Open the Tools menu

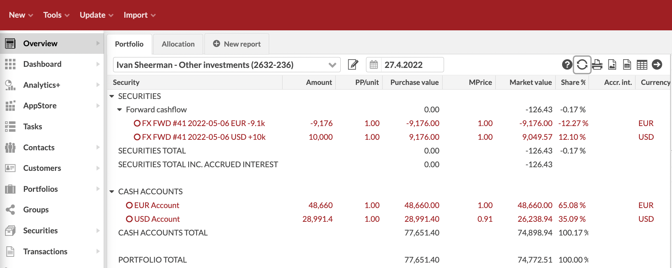(x=56, y=15)
